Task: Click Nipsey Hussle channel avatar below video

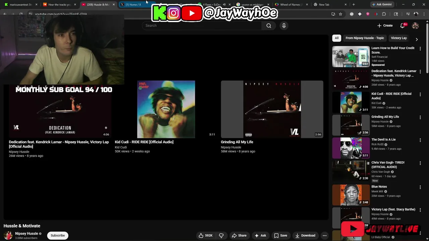Action: 8,235
